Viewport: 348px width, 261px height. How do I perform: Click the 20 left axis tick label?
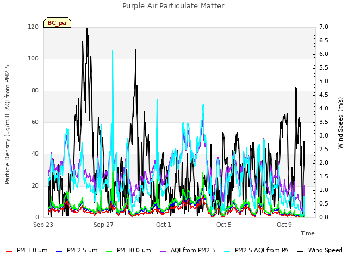click(x=35, y=185)
